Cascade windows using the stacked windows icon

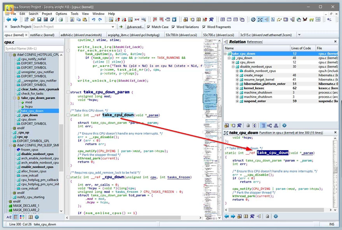pos(242,20)
